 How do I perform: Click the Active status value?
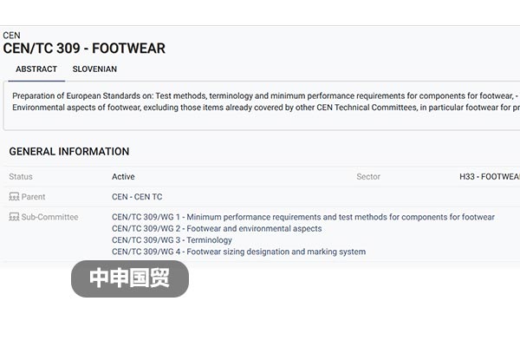tap(123, 177)
